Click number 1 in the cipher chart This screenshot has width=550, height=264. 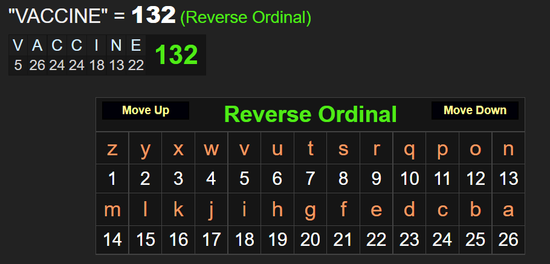click(112, 178)
